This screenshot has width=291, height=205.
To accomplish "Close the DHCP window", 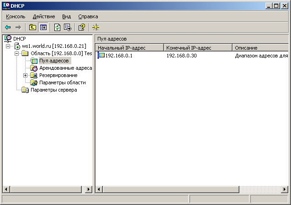I will tap(285, 6).
